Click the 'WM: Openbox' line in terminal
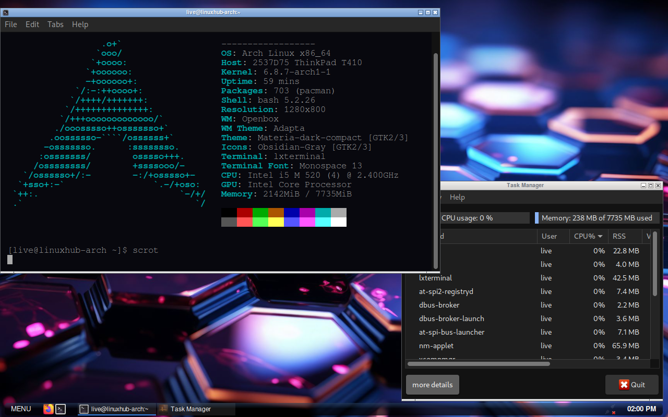 (250, 119)
